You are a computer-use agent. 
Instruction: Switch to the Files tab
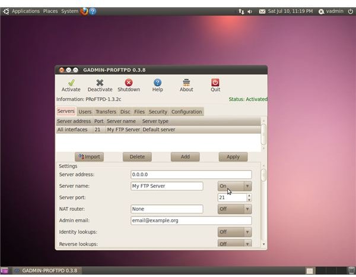coord(139,112)
